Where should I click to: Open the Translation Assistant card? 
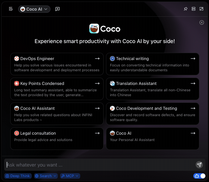[152, 89]
